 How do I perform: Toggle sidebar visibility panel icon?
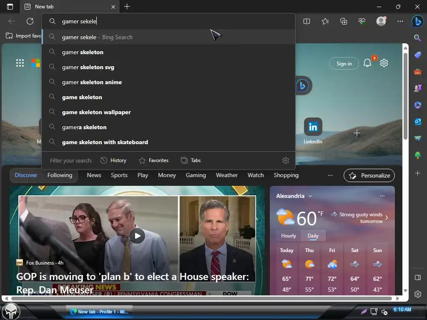click(x=417, y=277)
